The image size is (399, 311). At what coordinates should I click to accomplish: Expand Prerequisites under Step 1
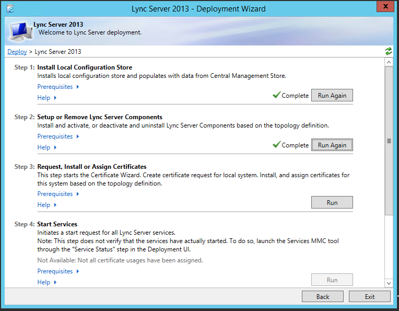(58, 87)
